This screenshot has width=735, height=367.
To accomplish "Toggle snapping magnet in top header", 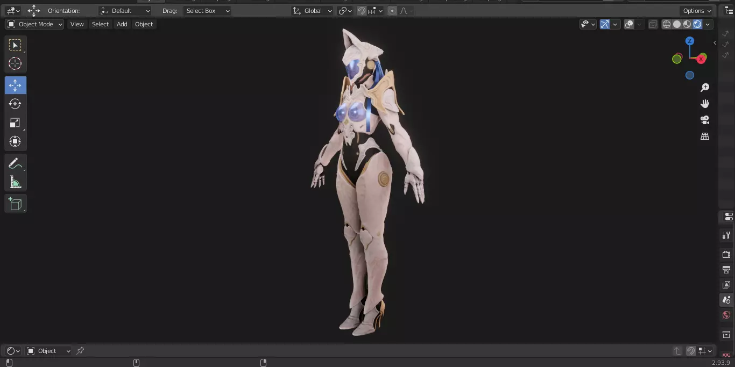I will coord(362,11).
